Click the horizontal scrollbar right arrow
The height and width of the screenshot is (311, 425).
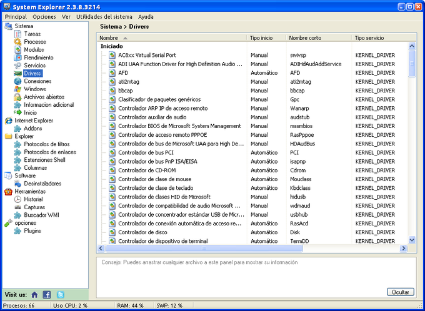(x=404, y=248)
